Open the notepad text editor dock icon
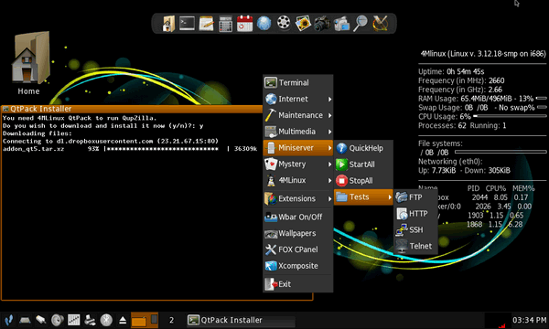 click(206, 24)
